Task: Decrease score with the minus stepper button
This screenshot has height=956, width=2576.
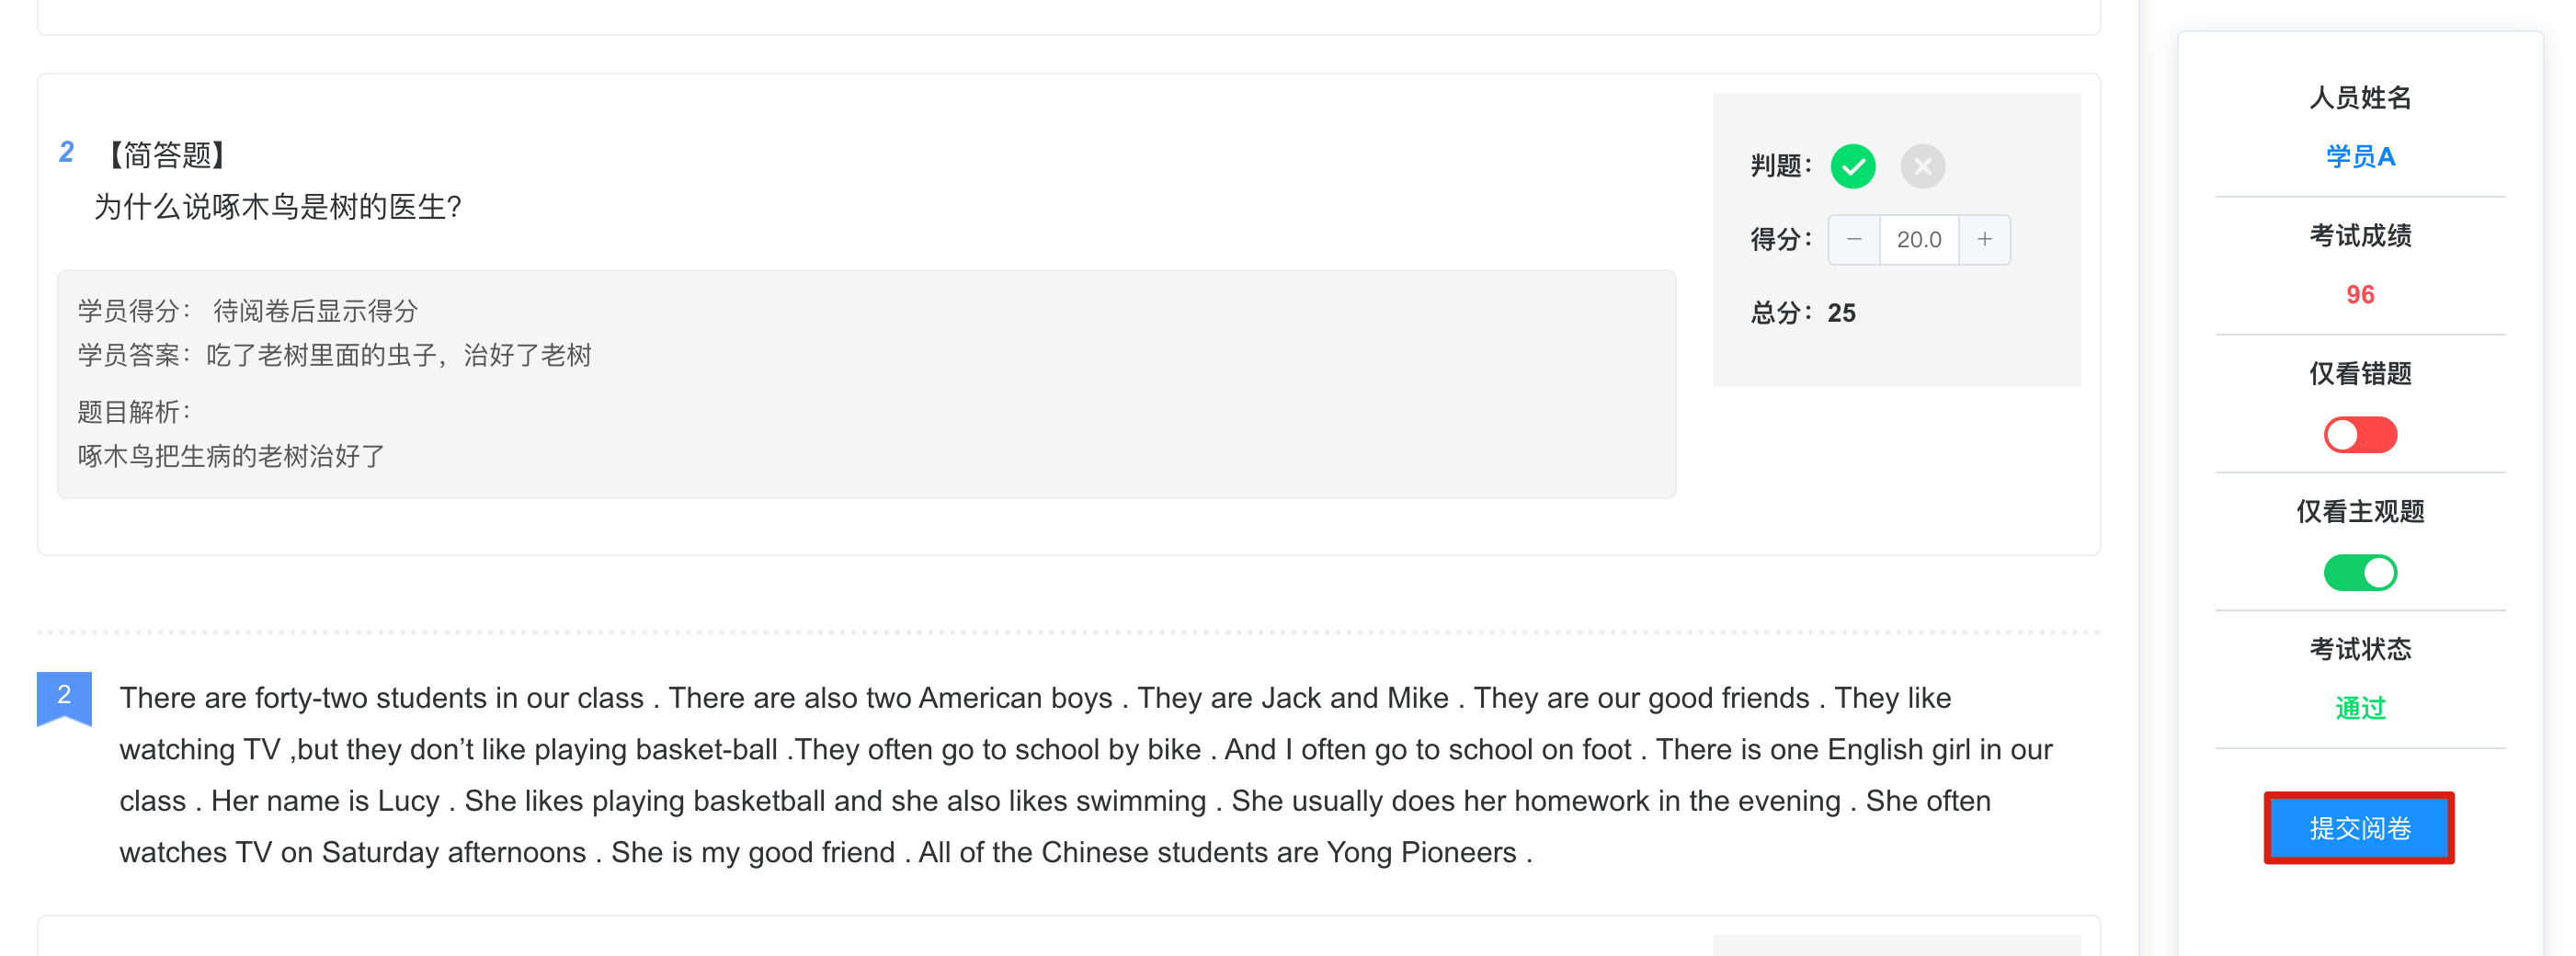Action: tap(1854, 240)
